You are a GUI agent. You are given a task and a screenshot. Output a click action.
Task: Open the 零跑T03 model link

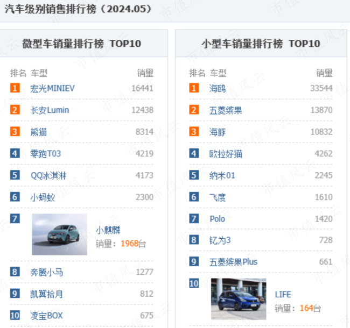click(46, 154)
